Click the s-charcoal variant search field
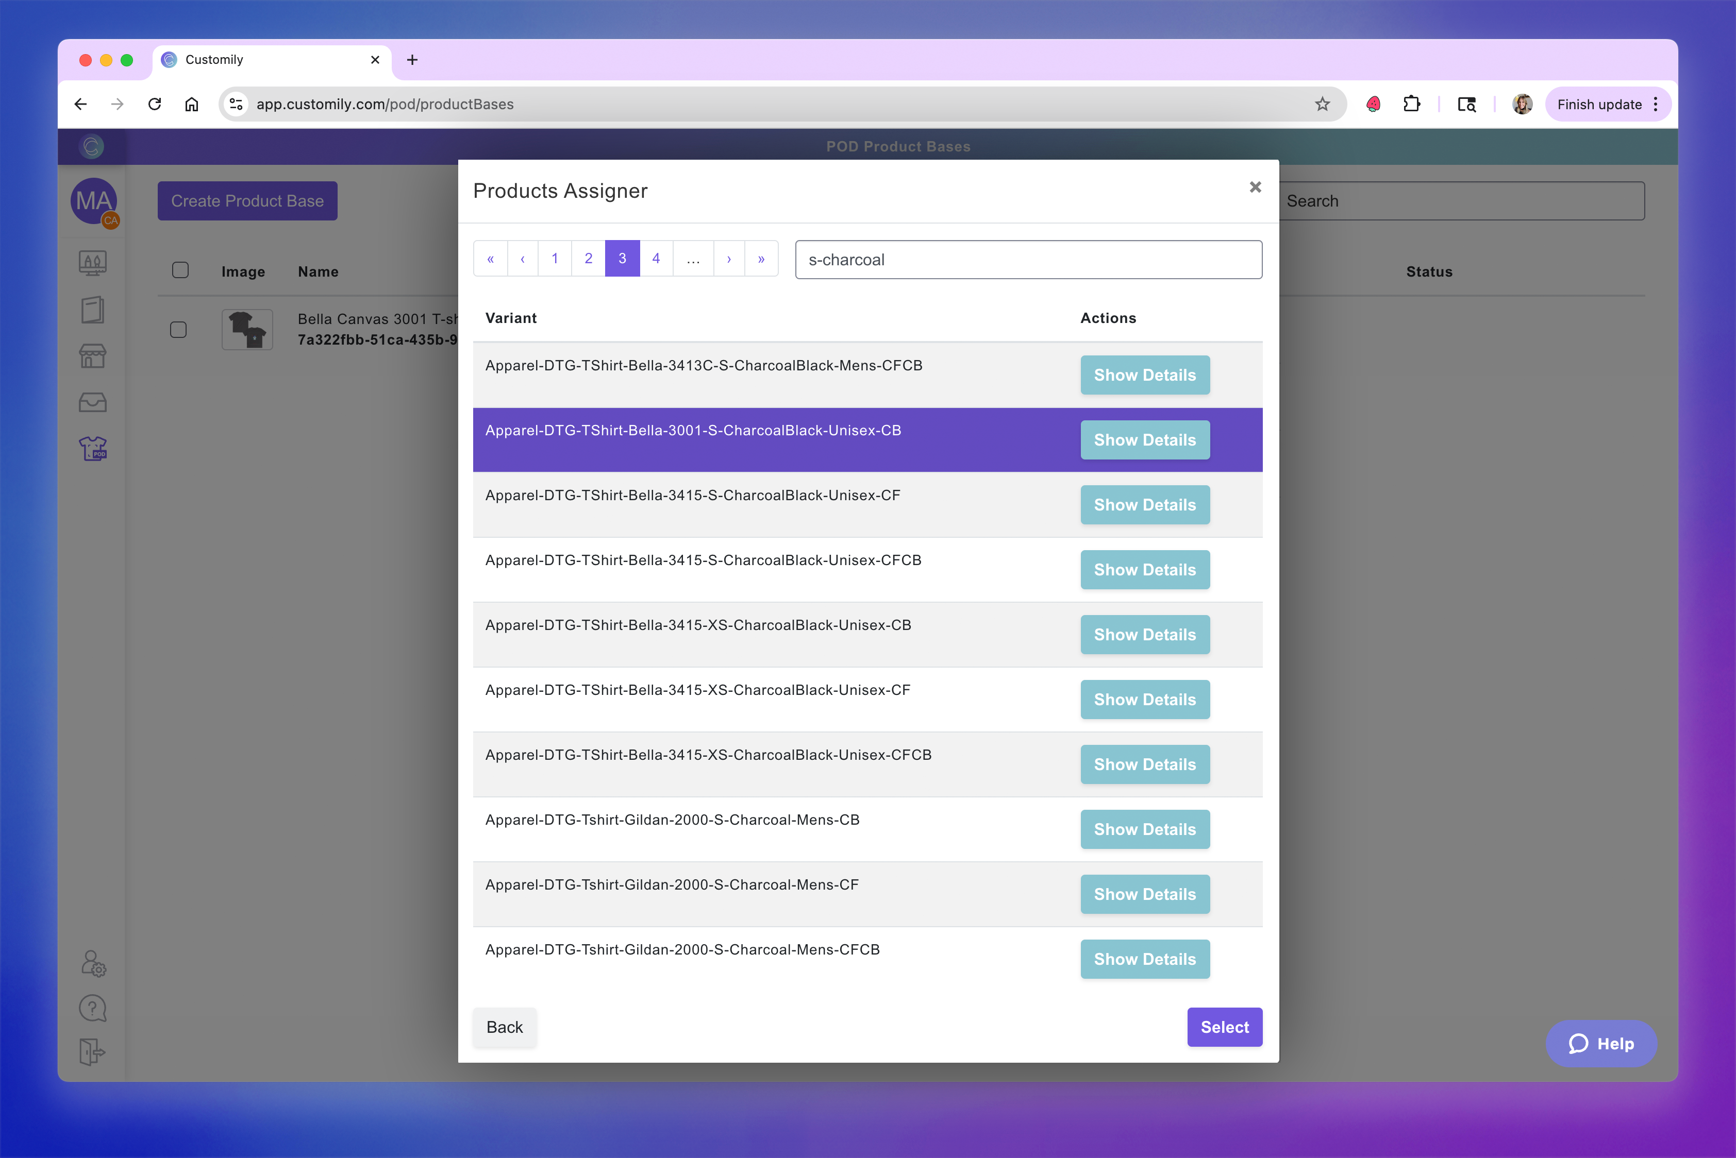The width and height of the screenshot is (1736, 1158). (x=1028, y=260)
